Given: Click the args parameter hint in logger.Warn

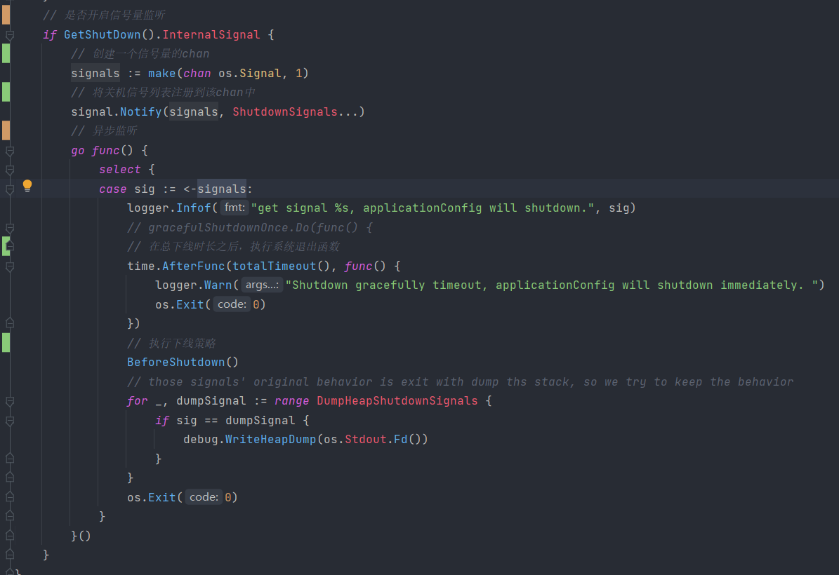Looking at the screenshot, I should [x=262, y=285].
